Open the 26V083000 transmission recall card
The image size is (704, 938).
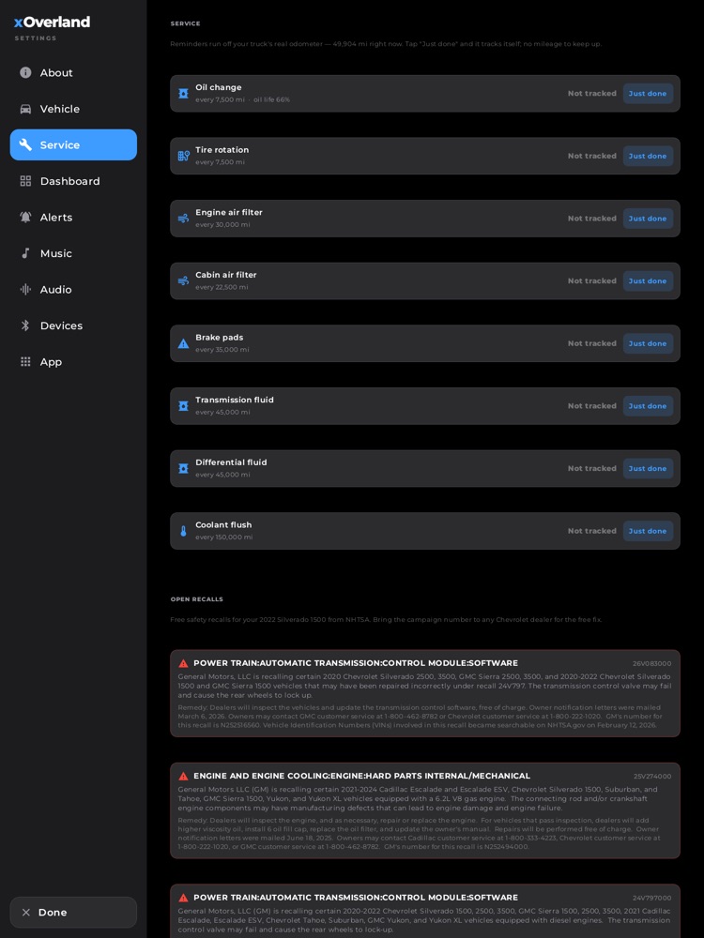click(425, 693)
